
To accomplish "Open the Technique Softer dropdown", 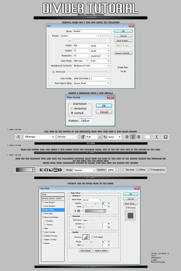I will 87,220.
